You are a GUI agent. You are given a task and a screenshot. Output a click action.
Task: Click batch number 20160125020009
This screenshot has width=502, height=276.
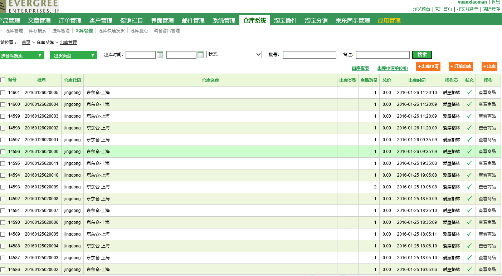point(42,187)
